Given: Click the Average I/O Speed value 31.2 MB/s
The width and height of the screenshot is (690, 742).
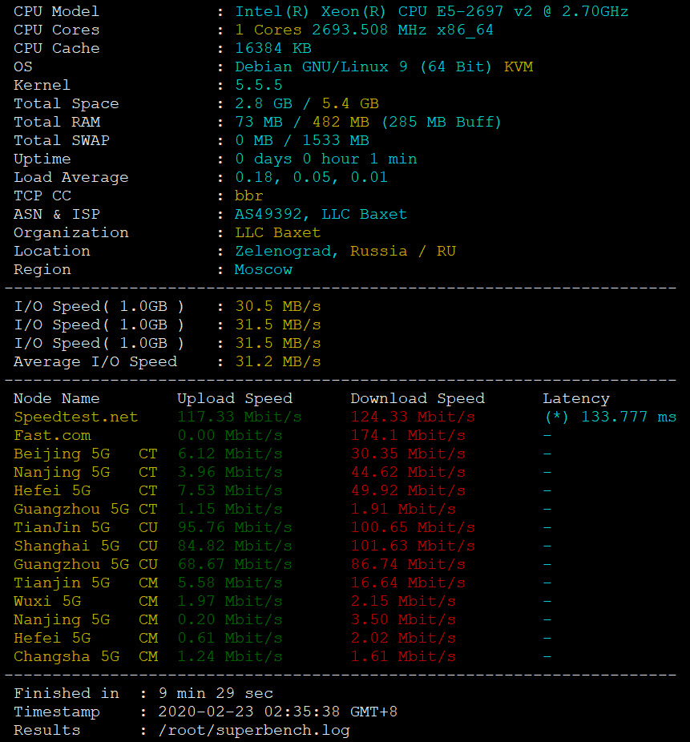Looking at the screenshot, I should click(x=277, y=361).
